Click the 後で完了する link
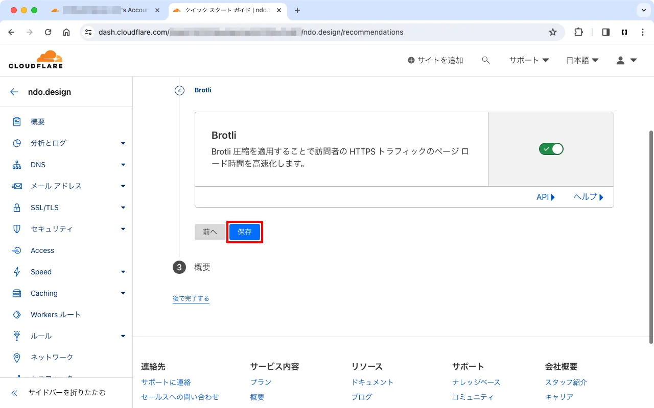The width and height of the screenshot is (654, 408). [x=191, y=299]
